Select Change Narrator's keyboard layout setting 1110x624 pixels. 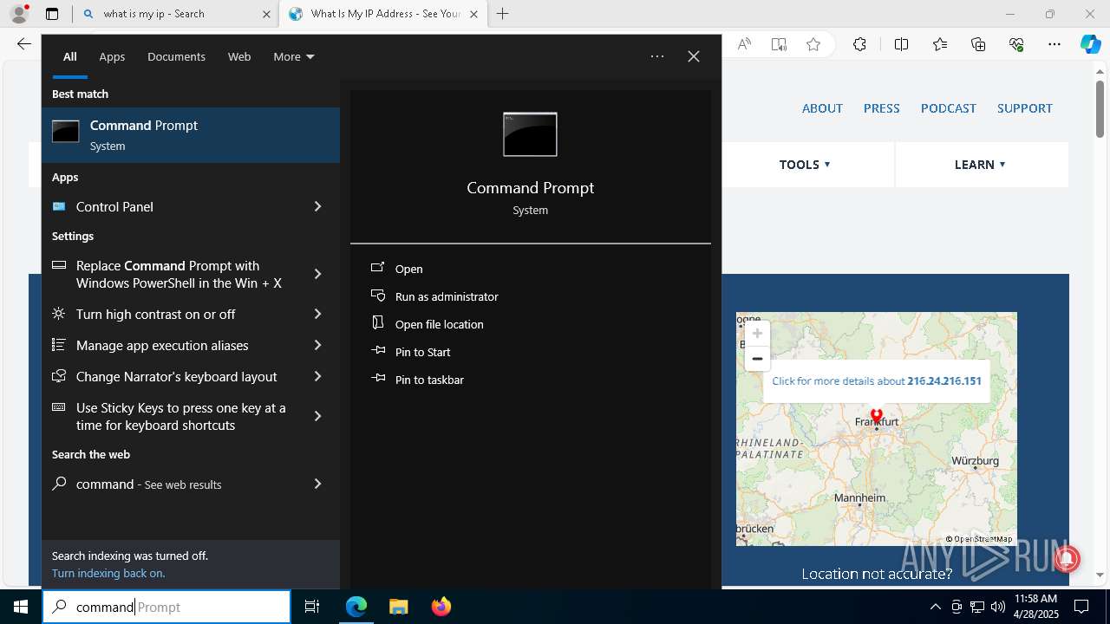(179, 376)
